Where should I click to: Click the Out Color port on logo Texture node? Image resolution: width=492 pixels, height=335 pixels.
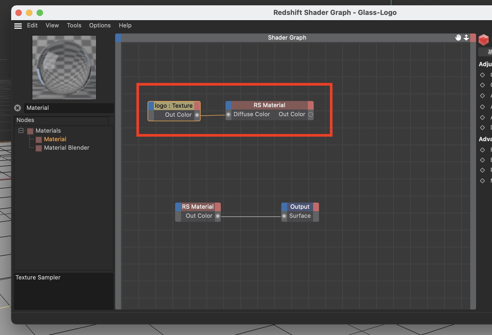(197, 115)
